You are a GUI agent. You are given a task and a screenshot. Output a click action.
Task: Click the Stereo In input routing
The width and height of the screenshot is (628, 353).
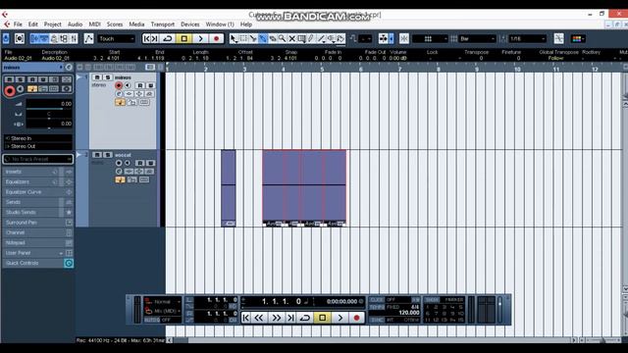click(38, 138)
